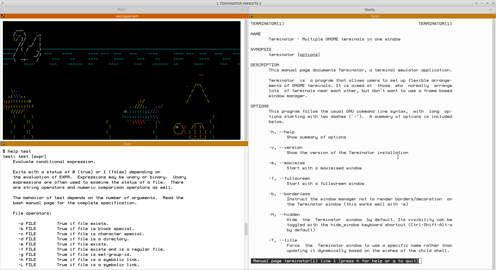
Task: Open the window menu arrow at top-left
Action: pyautogui.click(x=2, y=3)
